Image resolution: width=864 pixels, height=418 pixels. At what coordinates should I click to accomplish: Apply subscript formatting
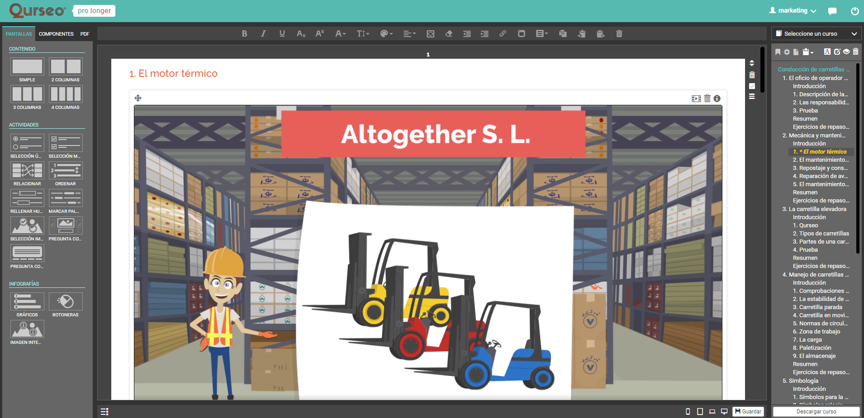tap(301, 33)
